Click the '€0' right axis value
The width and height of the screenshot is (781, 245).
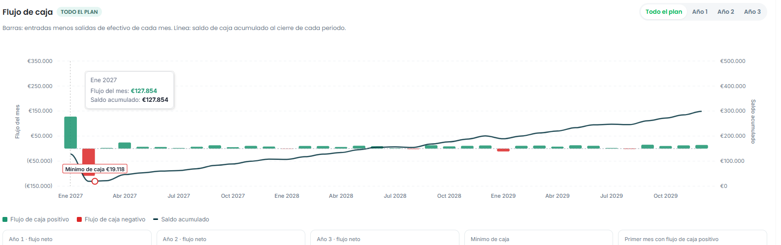click(x=723, y=186)
